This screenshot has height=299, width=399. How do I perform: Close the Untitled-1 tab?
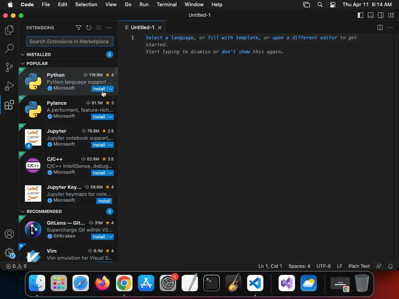(160, 28)
